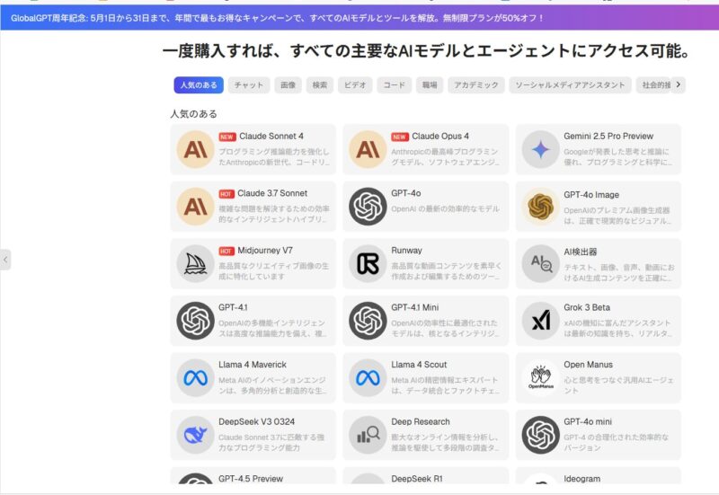Click the NEW badge on Claude Sonnet 4
The width and height of the screenshot is (719, 495).
(227, 137)
